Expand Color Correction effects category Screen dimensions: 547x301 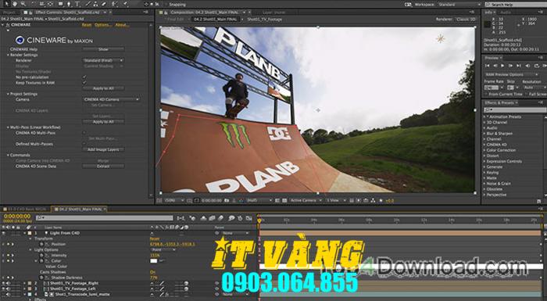point(484,150)
